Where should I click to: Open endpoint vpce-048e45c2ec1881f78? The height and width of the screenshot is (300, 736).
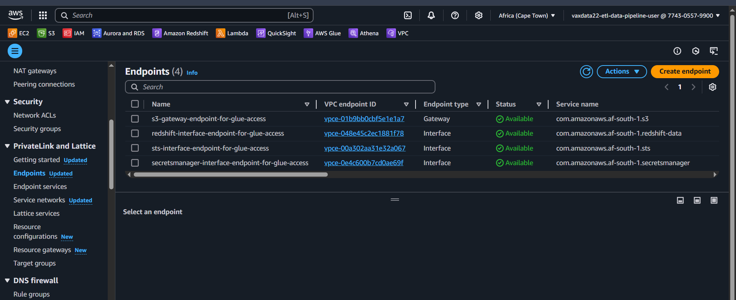point(364,133)
